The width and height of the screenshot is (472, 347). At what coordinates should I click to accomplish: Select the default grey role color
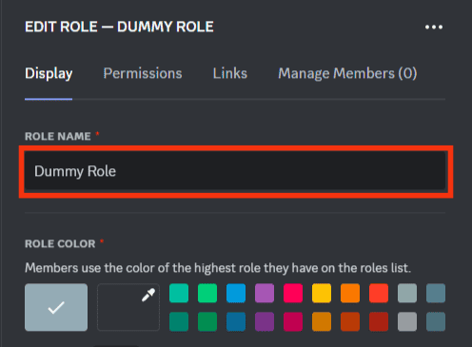point(56,307)
